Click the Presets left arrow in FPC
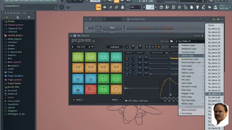Viewport: 232px width, 130px height. tap(202, 36)
